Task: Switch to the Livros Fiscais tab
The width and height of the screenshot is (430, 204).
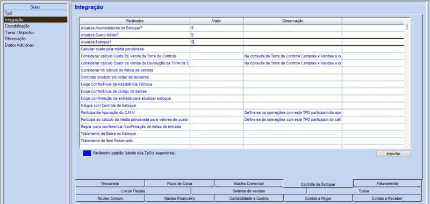Action: 133,191
